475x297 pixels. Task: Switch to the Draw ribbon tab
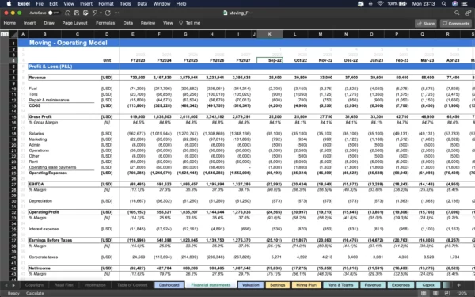49,23
